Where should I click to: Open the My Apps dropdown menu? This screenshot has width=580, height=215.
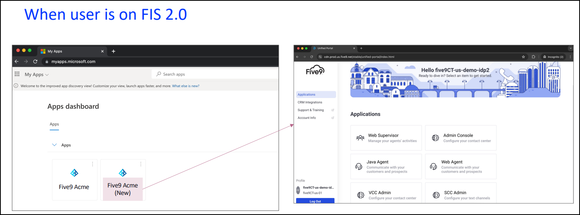37,74
